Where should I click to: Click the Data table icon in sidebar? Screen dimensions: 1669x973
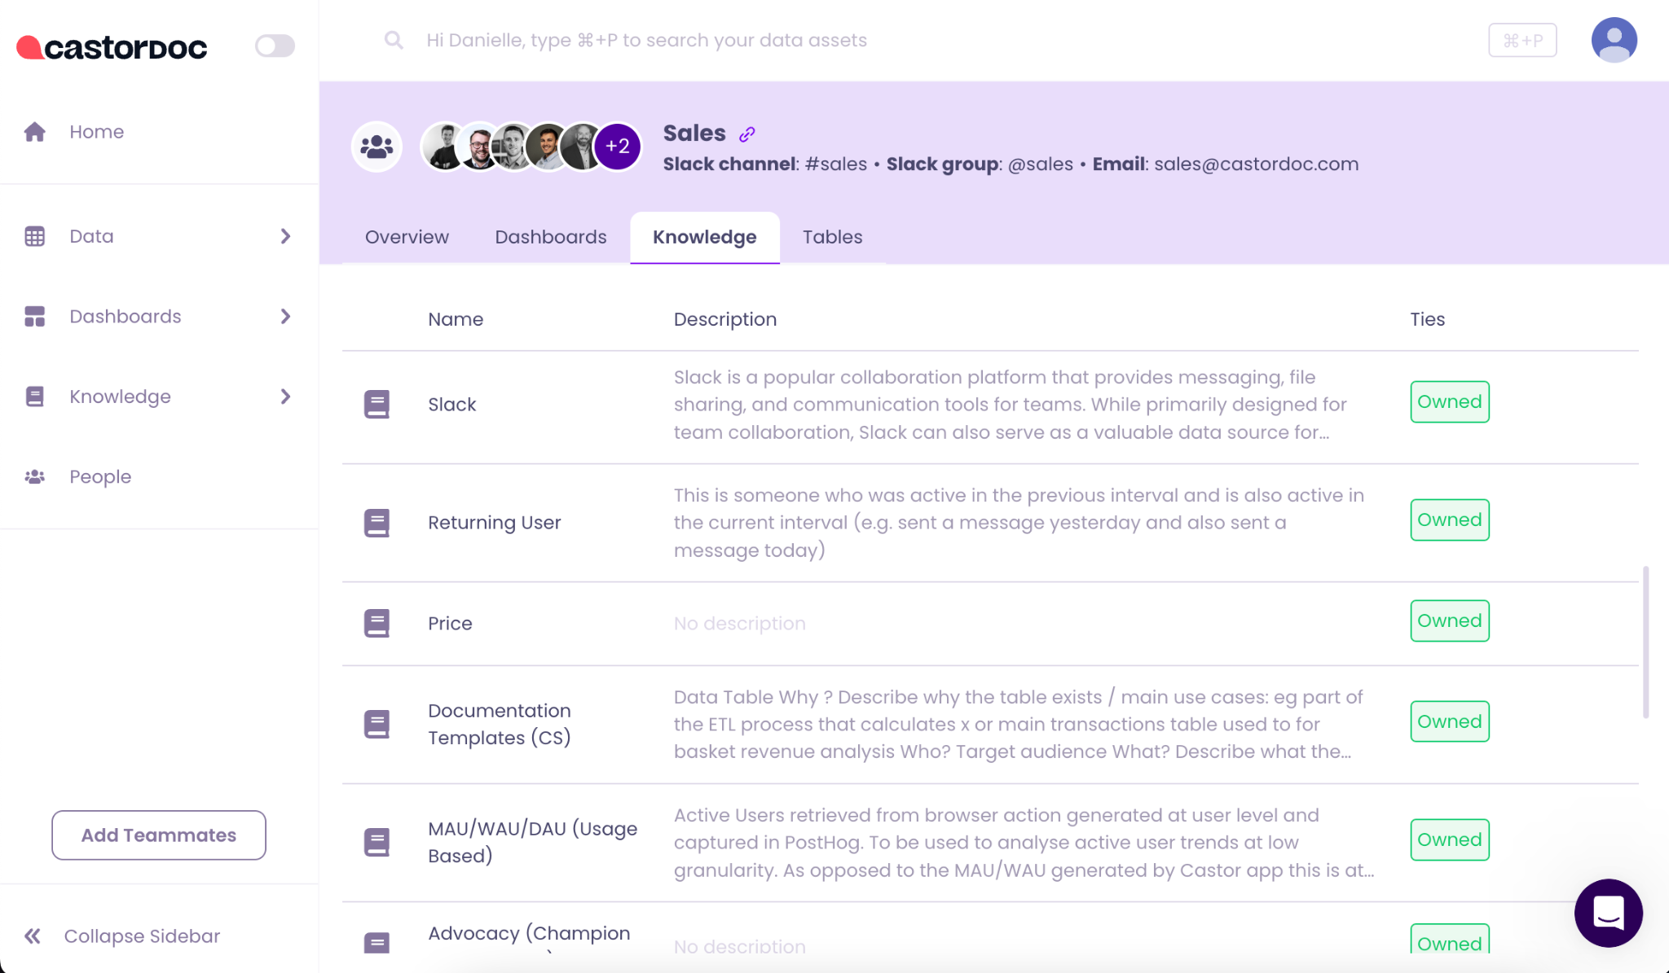(34, 235)
